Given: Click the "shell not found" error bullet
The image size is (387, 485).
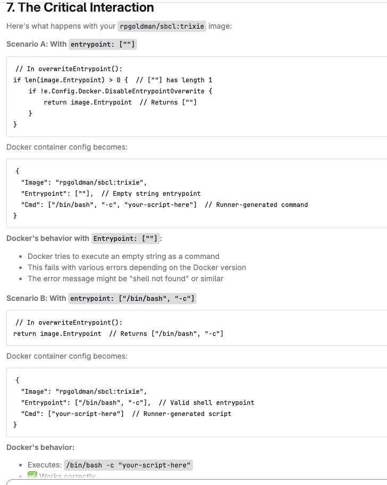Looking at the screenshot, I should coord(125,279).
